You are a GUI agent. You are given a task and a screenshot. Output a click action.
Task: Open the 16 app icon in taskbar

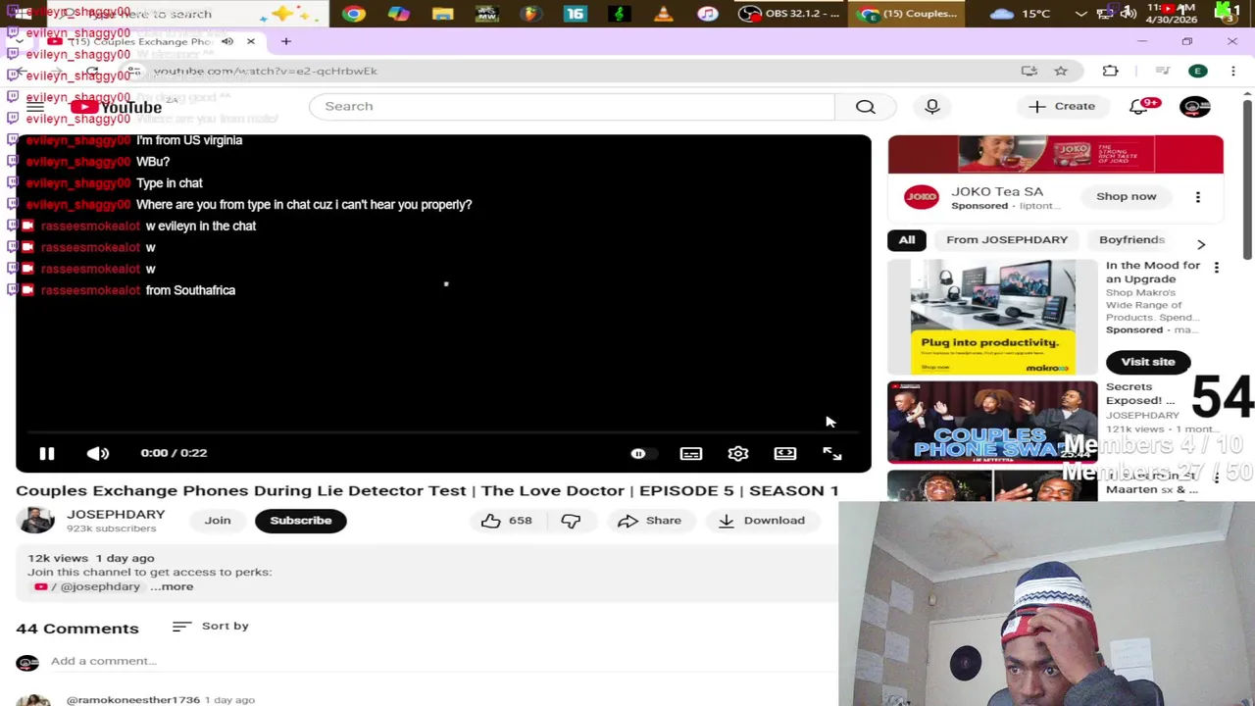pos(575,14)
